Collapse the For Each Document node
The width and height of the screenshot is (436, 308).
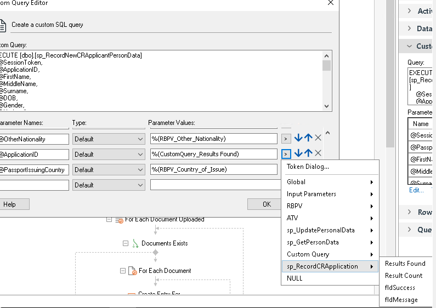point(123,271)
